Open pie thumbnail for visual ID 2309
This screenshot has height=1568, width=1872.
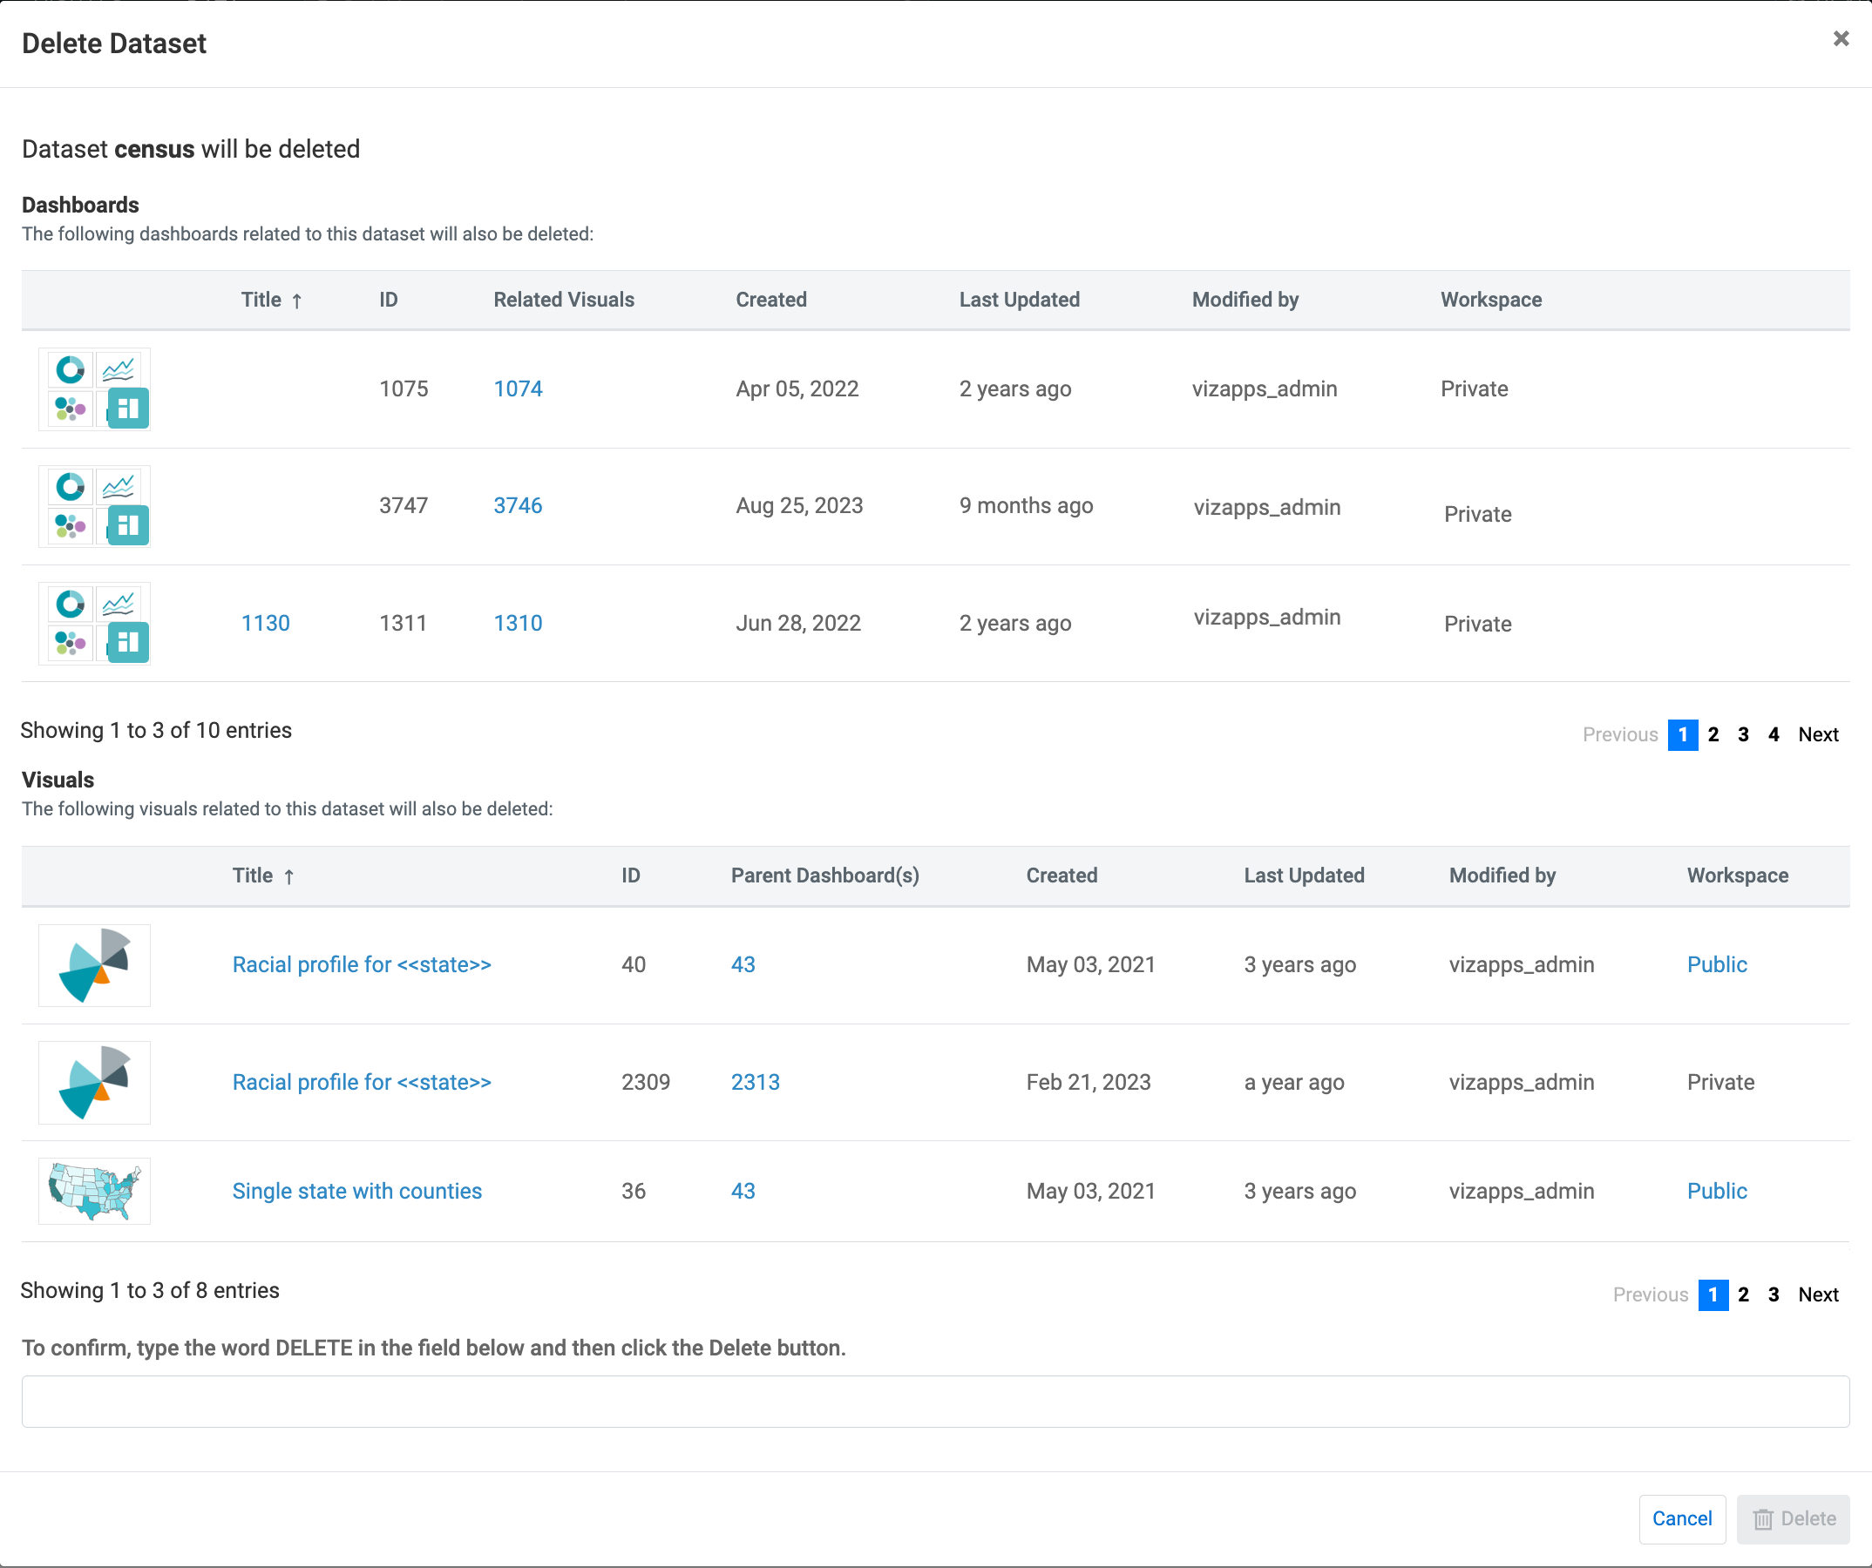coord(94,1083)
